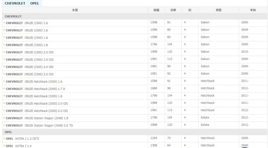Select the displacement value 1248

click(154, 138)
